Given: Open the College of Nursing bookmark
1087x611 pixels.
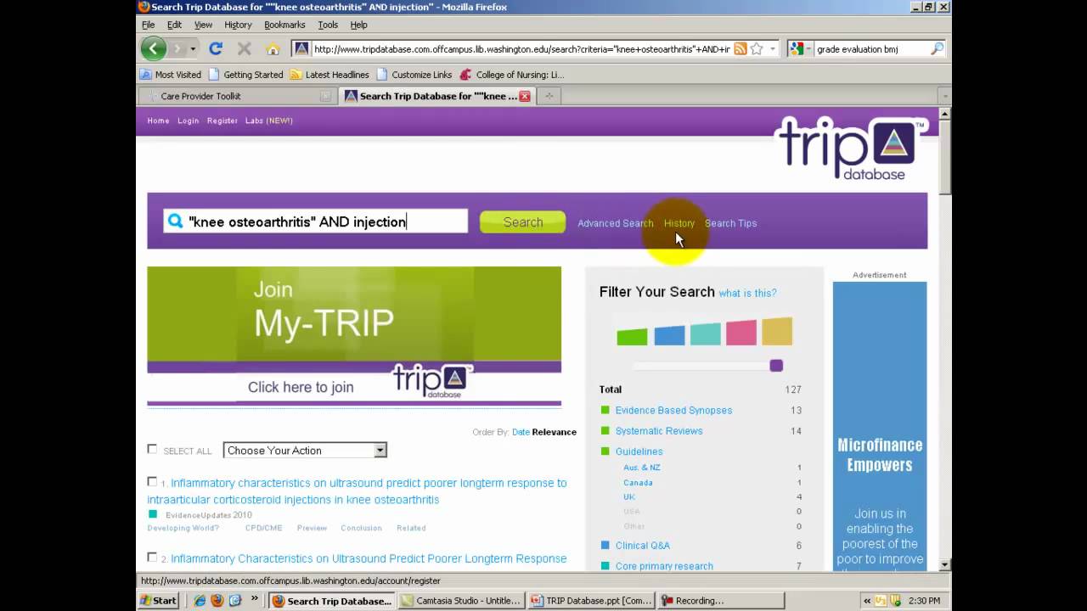Looking at the screenshot, I should [512, 75].
